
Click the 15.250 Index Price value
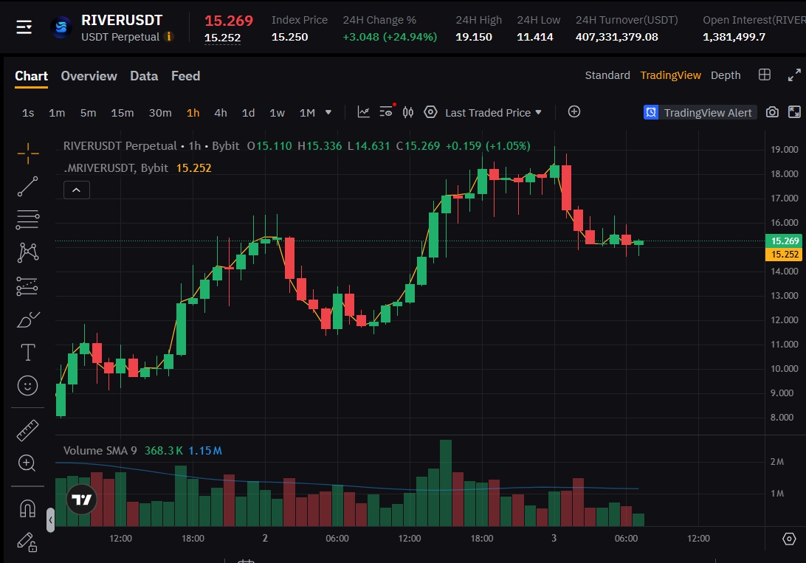(x=290, y=37)
